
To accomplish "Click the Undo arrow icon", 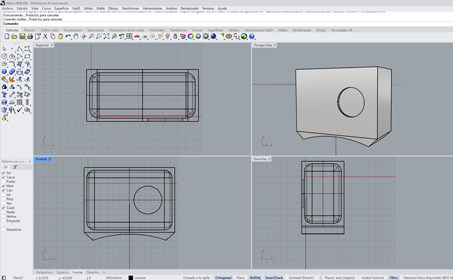I will 68,37.
